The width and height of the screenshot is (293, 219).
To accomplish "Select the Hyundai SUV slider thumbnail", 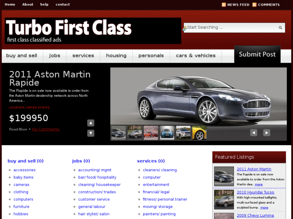I will click(135, 133).
